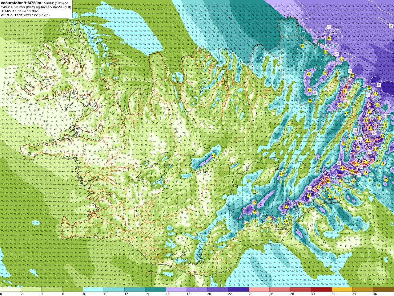This screenshot has width=394, height=296.
Task: Select the color scale swatch for 2–4 m/s
Action: [31, 290]
